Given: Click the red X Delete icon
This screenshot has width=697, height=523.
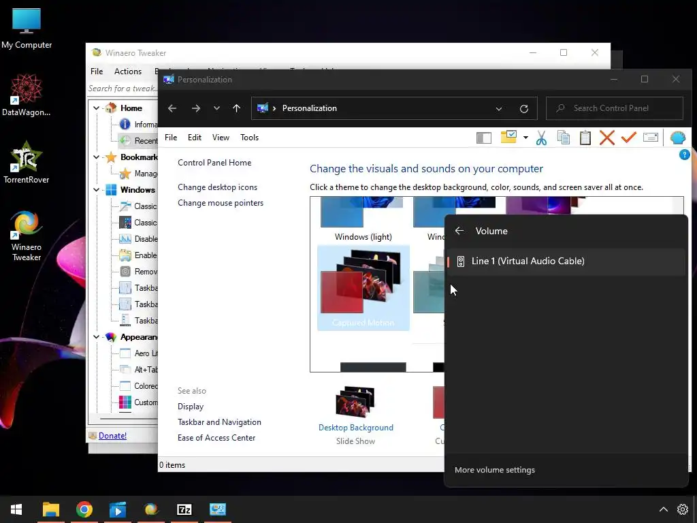Looking at the screenshot, I should pos(606,138).
